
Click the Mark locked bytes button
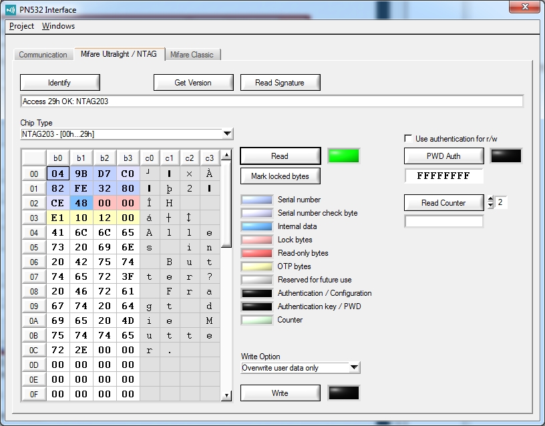coord(280,176)
